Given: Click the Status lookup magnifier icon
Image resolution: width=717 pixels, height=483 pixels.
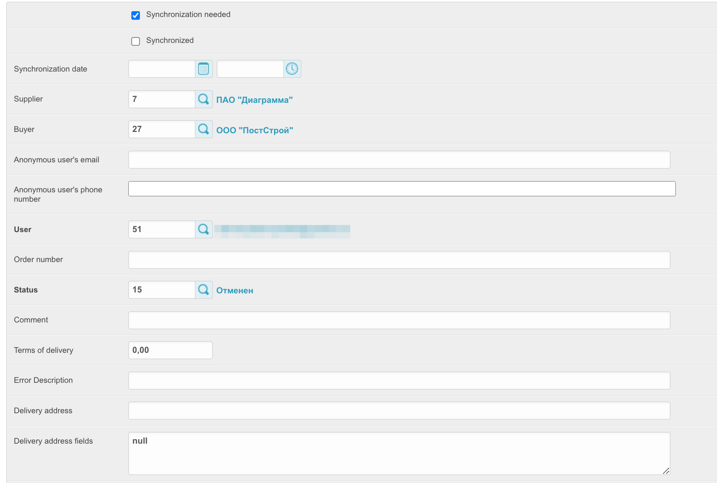Looking at the screenshot, I should [x=203, y=290].
